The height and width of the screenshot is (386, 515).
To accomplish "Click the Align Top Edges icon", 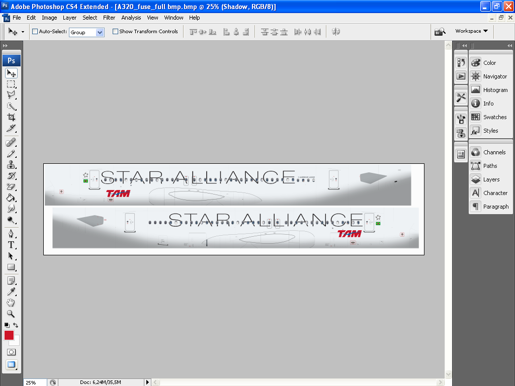I will coord(193,32).
